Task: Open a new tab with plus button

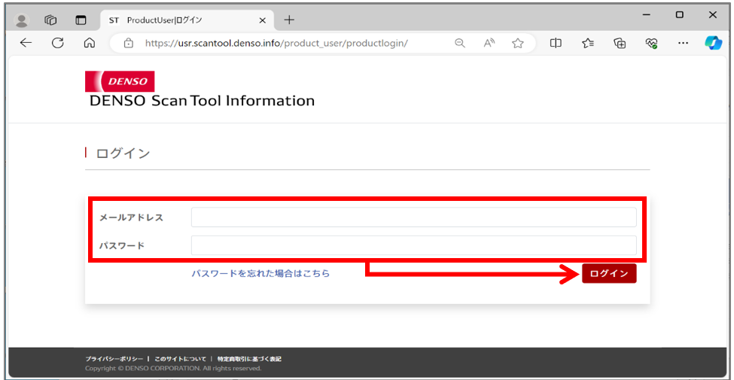Action: pyautogui.click(x=290, y=20)
